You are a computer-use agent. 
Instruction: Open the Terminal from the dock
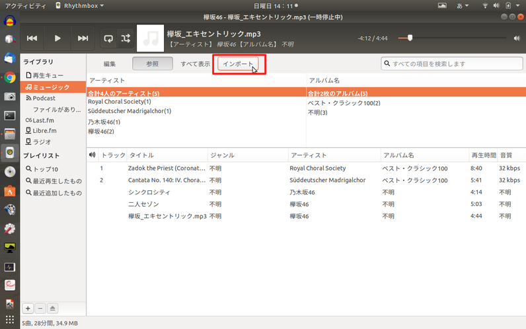(10, 116)
